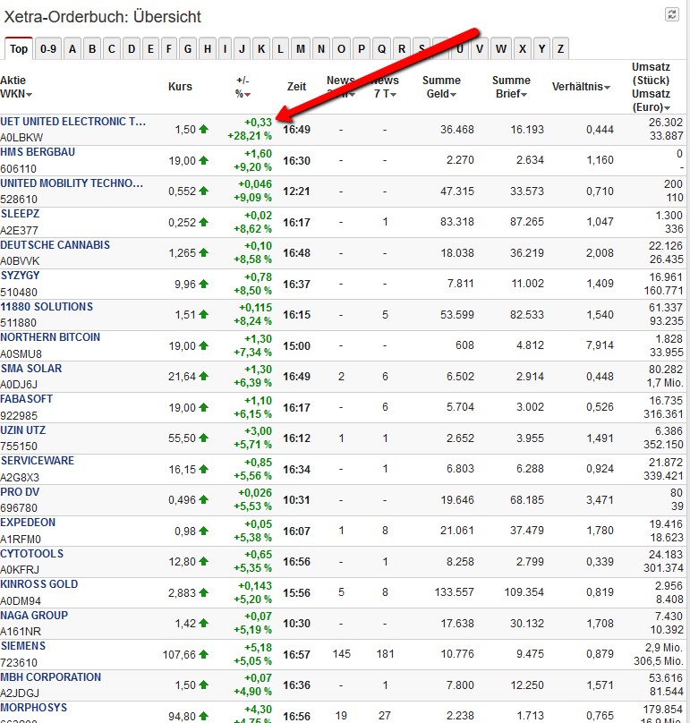Open SIEMENS stock link

point(23,646)
